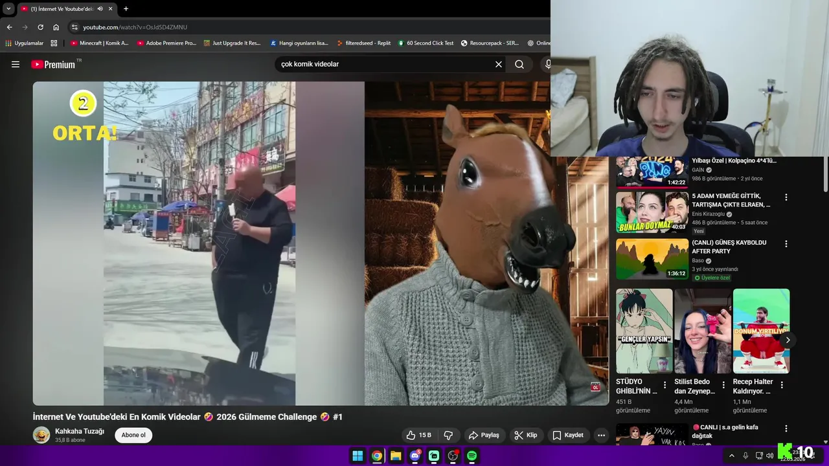This screenshot has width=829, height=466.
Task: Open Minecraft | Komik A... bookmark
Action: tap(99, 43)
